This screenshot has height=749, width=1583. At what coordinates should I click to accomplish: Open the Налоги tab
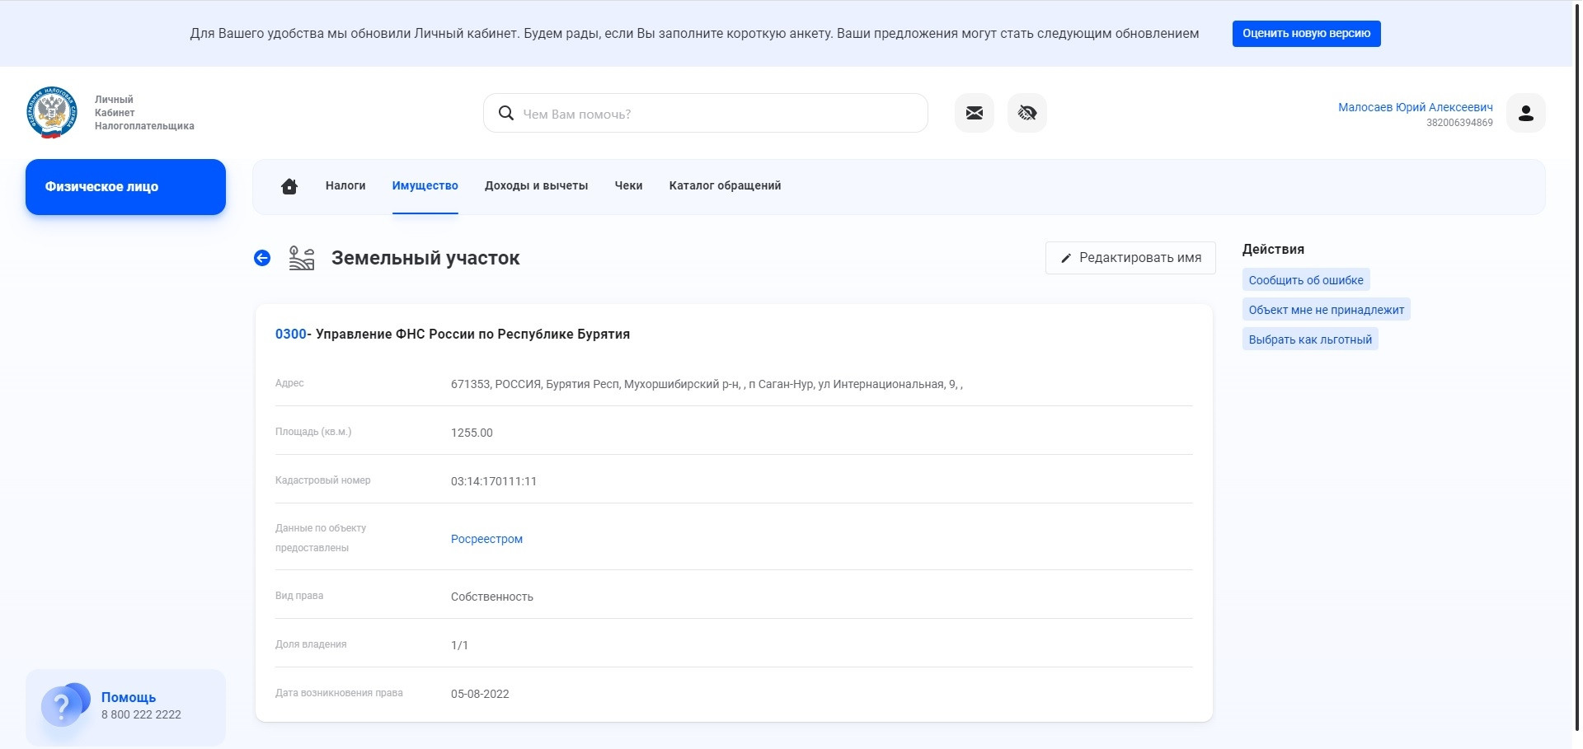[345, 186]
